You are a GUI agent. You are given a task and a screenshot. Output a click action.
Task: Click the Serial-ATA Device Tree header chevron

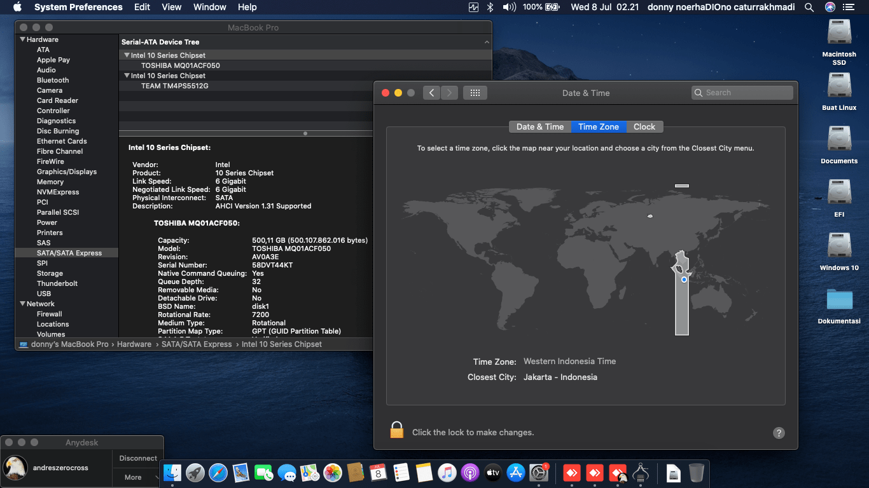(487, 42)
